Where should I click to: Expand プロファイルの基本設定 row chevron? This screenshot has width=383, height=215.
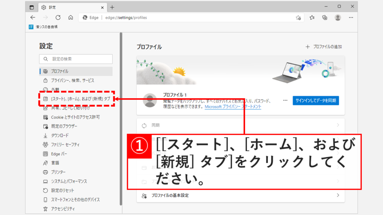pos(338,196)
